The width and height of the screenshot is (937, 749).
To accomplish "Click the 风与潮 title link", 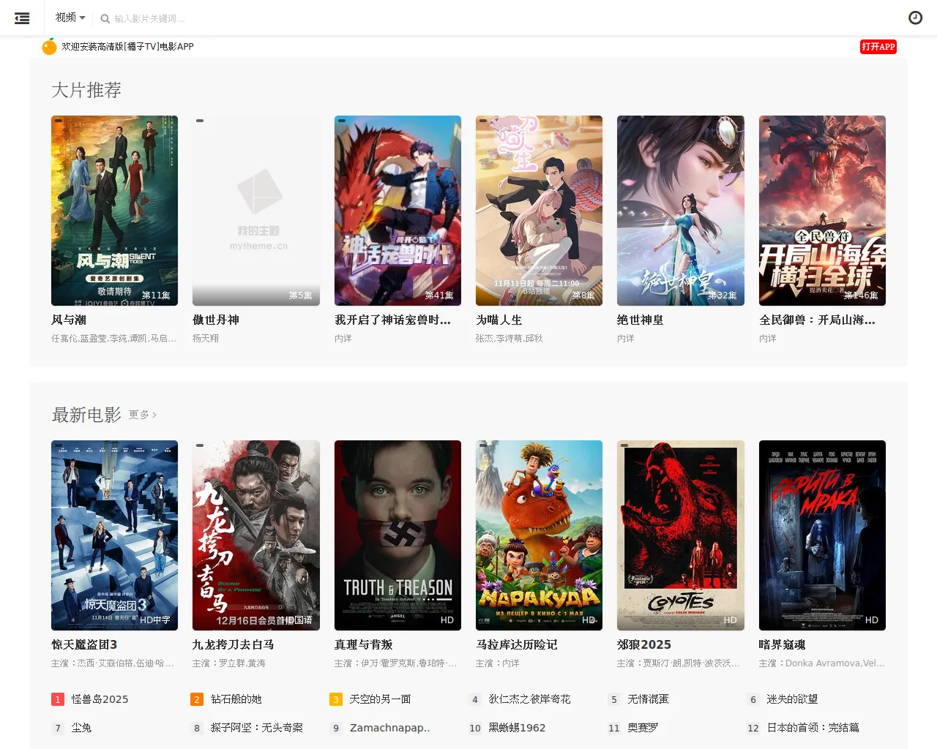I will 69,320.
